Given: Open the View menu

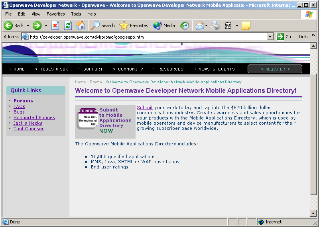Looking at the screenshot, I should click(x=36, y=14).
